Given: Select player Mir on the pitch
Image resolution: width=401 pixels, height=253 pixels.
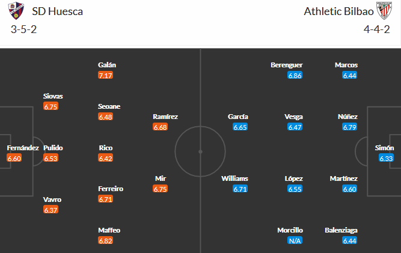Looking at the screenshot, I should [161, 178].
